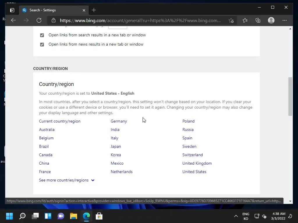This screenshot has width=298, height=223.
Task: Click the address bar URL
Action: 140,20
